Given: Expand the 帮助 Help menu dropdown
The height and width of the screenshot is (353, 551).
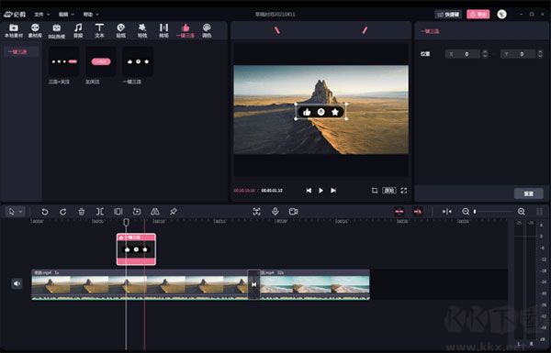Looking at the screenshot, I should [x=91, y=15].
